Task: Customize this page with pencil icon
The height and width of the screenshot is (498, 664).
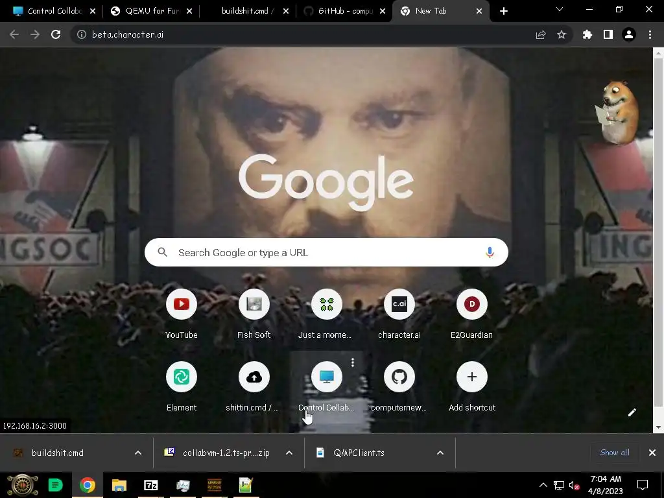Action: point(632,412)
